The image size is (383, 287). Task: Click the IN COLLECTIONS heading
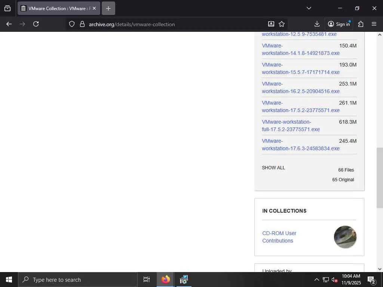[x=284, y=211]
